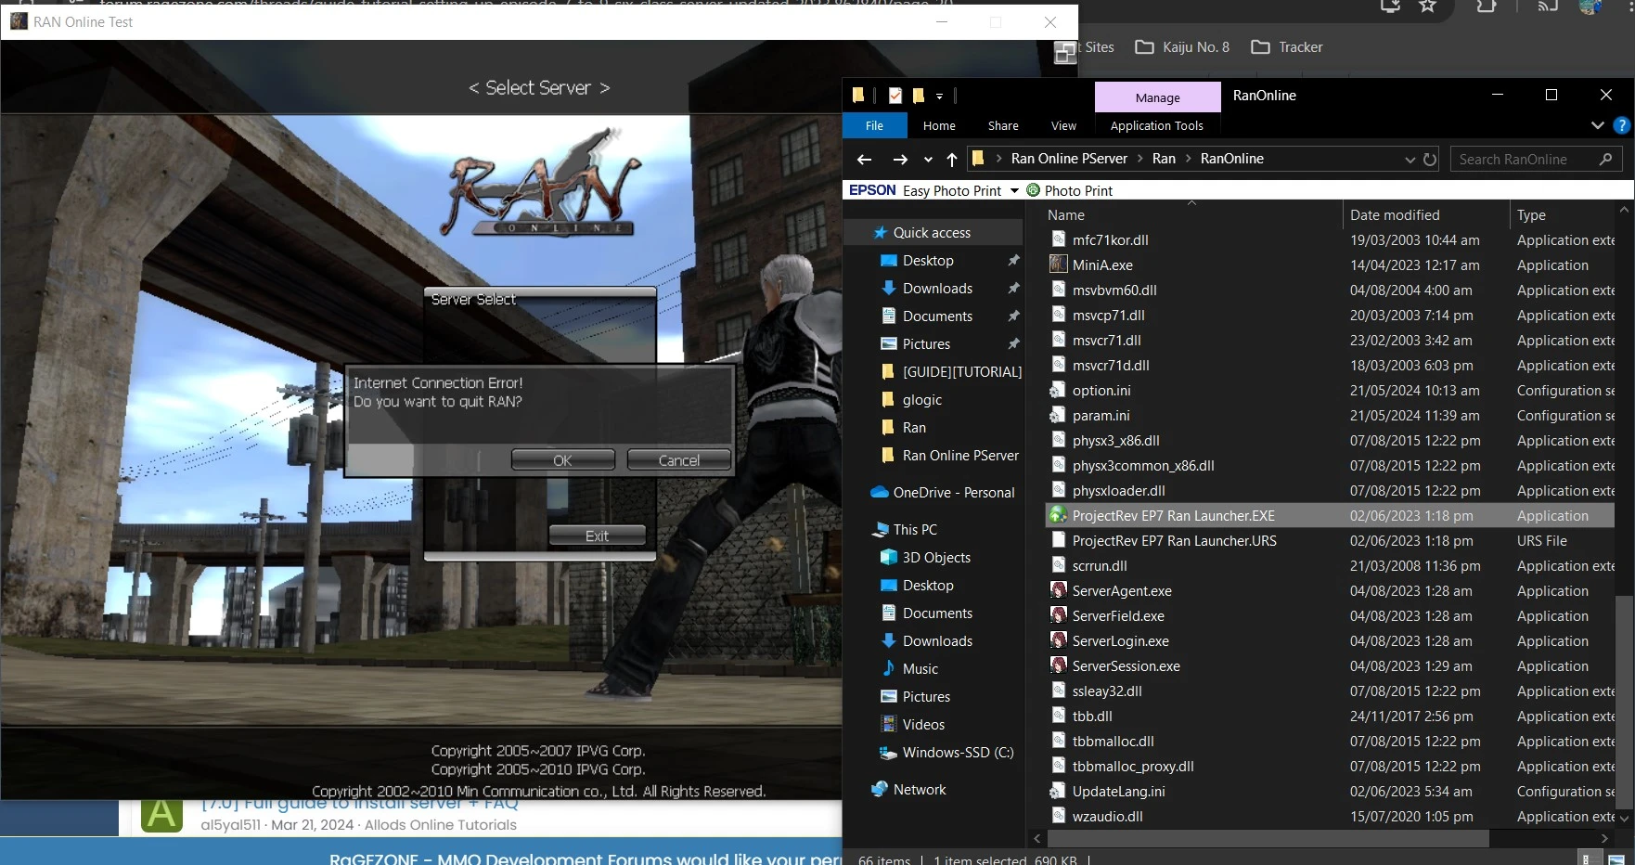1635x865 pixels.
Task: Open the View ribbon tab
Action: click(1063, 125)
